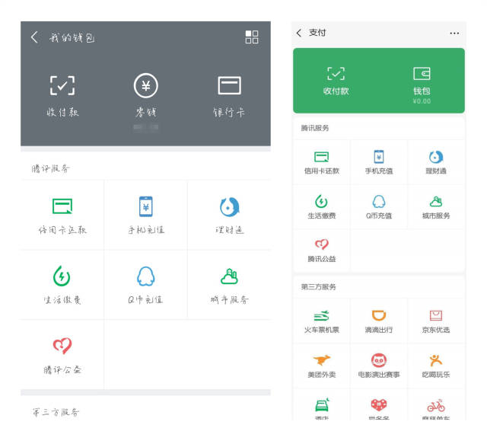
Task: Open Q币充值 in the 支付 screen
Action: pyautogui.click(x=379, y=207)
